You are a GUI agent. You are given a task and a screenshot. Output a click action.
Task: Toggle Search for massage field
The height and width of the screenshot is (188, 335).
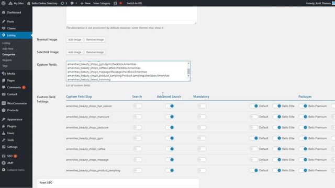(137, 160)
